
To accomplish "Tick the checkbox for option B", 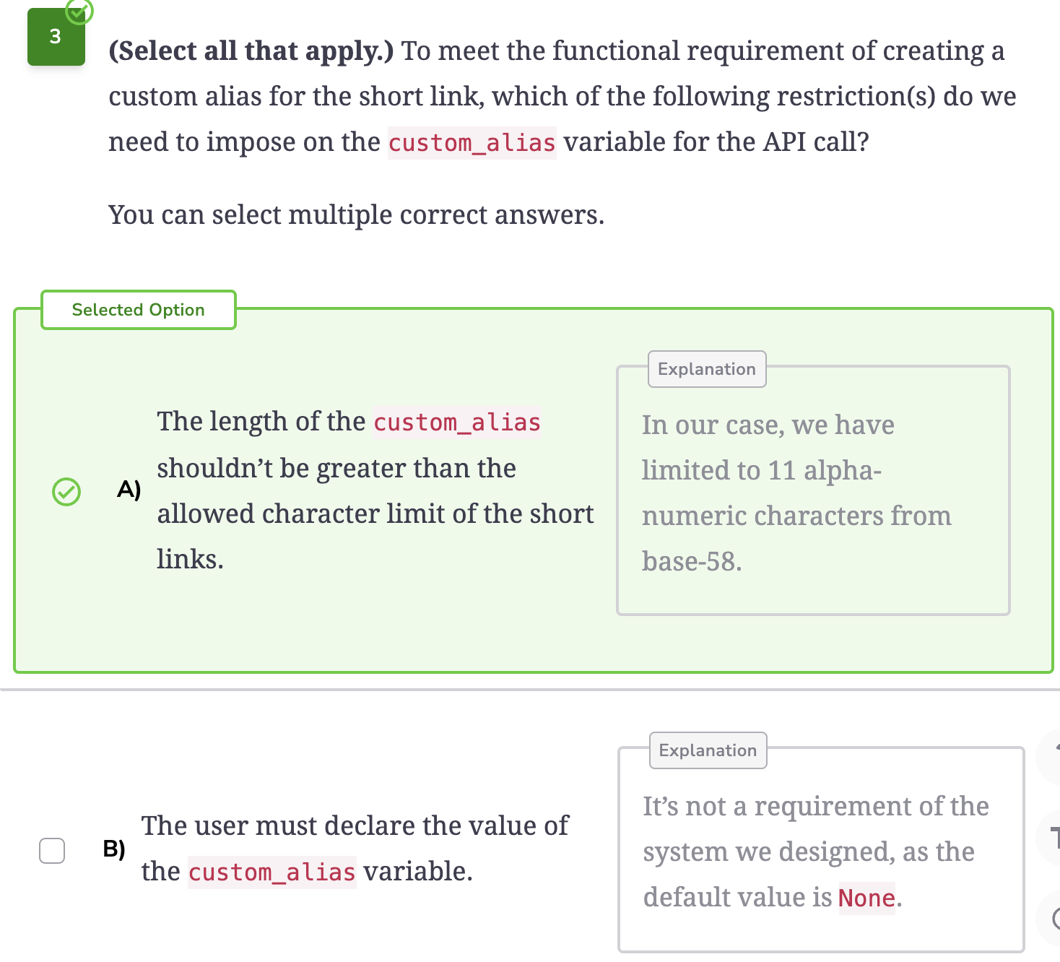I will [x=52, y=851].
